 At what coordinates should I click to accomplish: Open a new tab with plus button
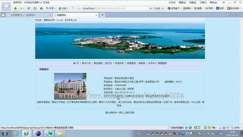(102, 15)
